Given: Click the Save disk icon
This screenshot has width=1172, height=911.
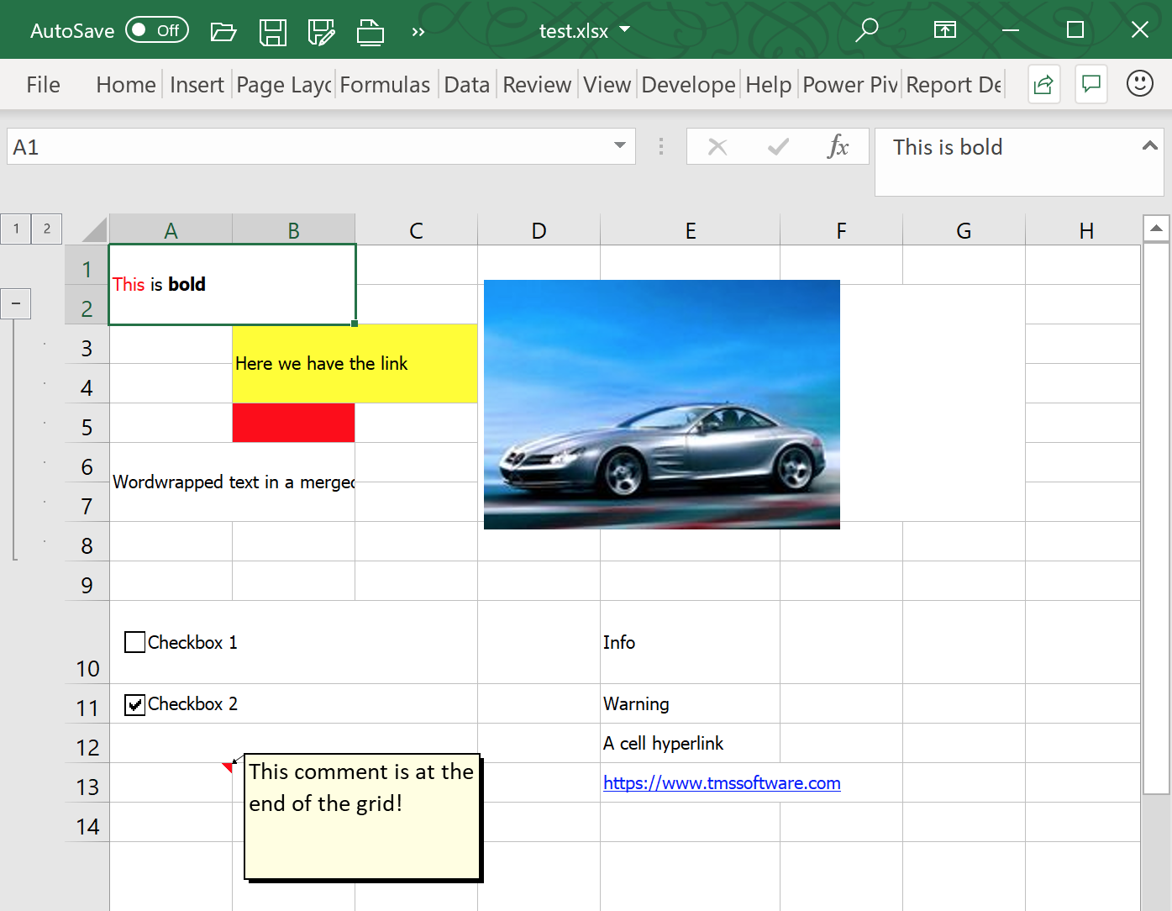Looking at the screenshot, I should pos(272,32).
